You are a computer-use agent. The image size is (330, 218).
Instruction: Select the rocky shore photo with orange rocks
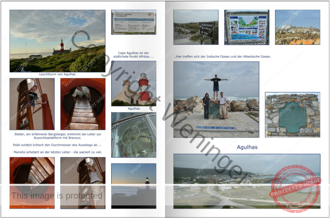(297, 27)
